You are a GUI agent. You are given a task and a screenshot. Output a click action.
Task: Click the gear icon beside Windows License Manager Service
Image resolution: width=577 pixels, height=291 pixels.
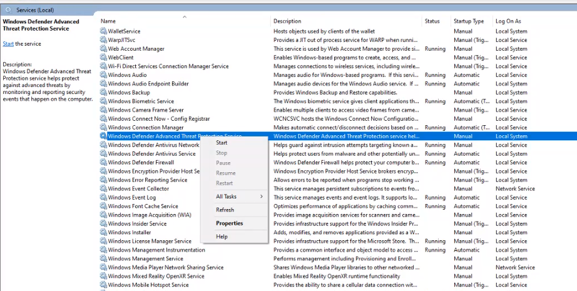(103, 242)
